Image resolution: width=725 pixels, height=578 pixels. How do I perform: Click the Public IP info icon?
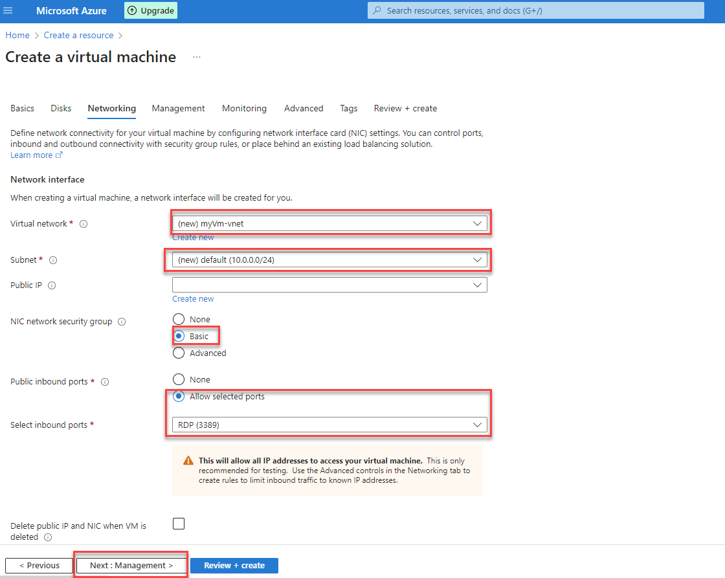(51, 285)
